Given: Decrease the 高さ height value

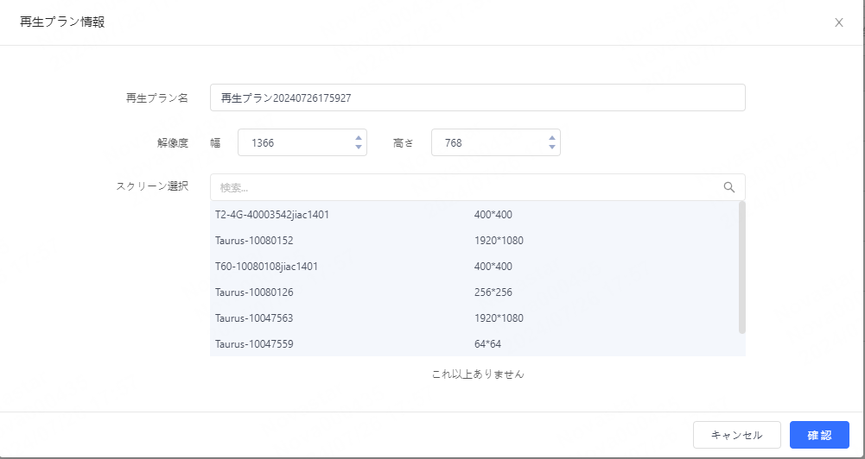Looking at the screenshot, I should click(552, 148).
